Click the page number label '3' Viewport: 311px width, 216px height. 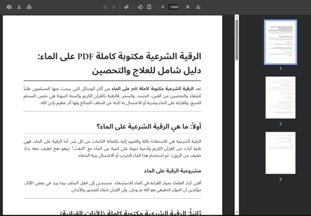[280, 179]
